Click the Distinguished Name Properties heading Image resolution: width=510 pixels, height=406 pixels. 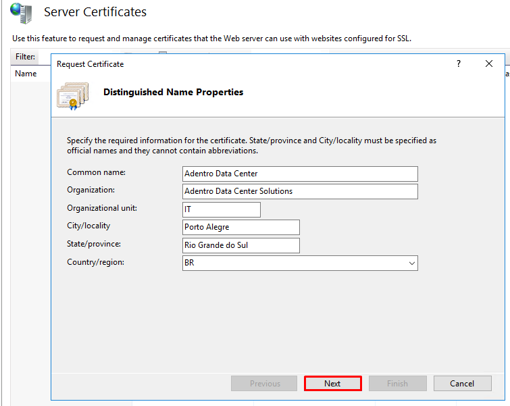click(x=174, y=92)
